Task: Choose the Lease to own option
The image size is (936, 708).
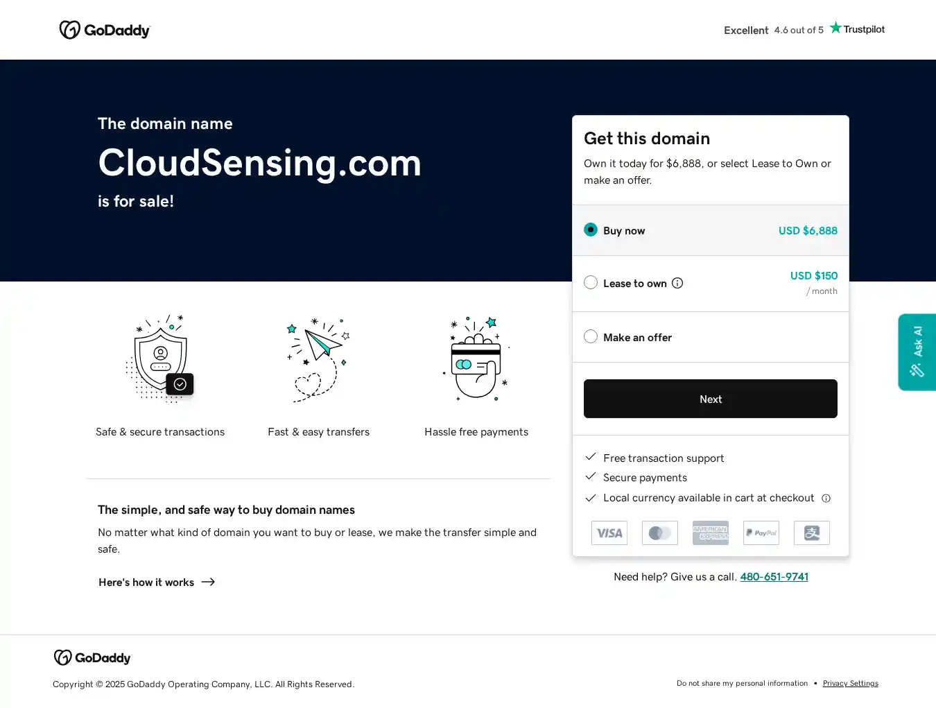Action: point(591,282)
